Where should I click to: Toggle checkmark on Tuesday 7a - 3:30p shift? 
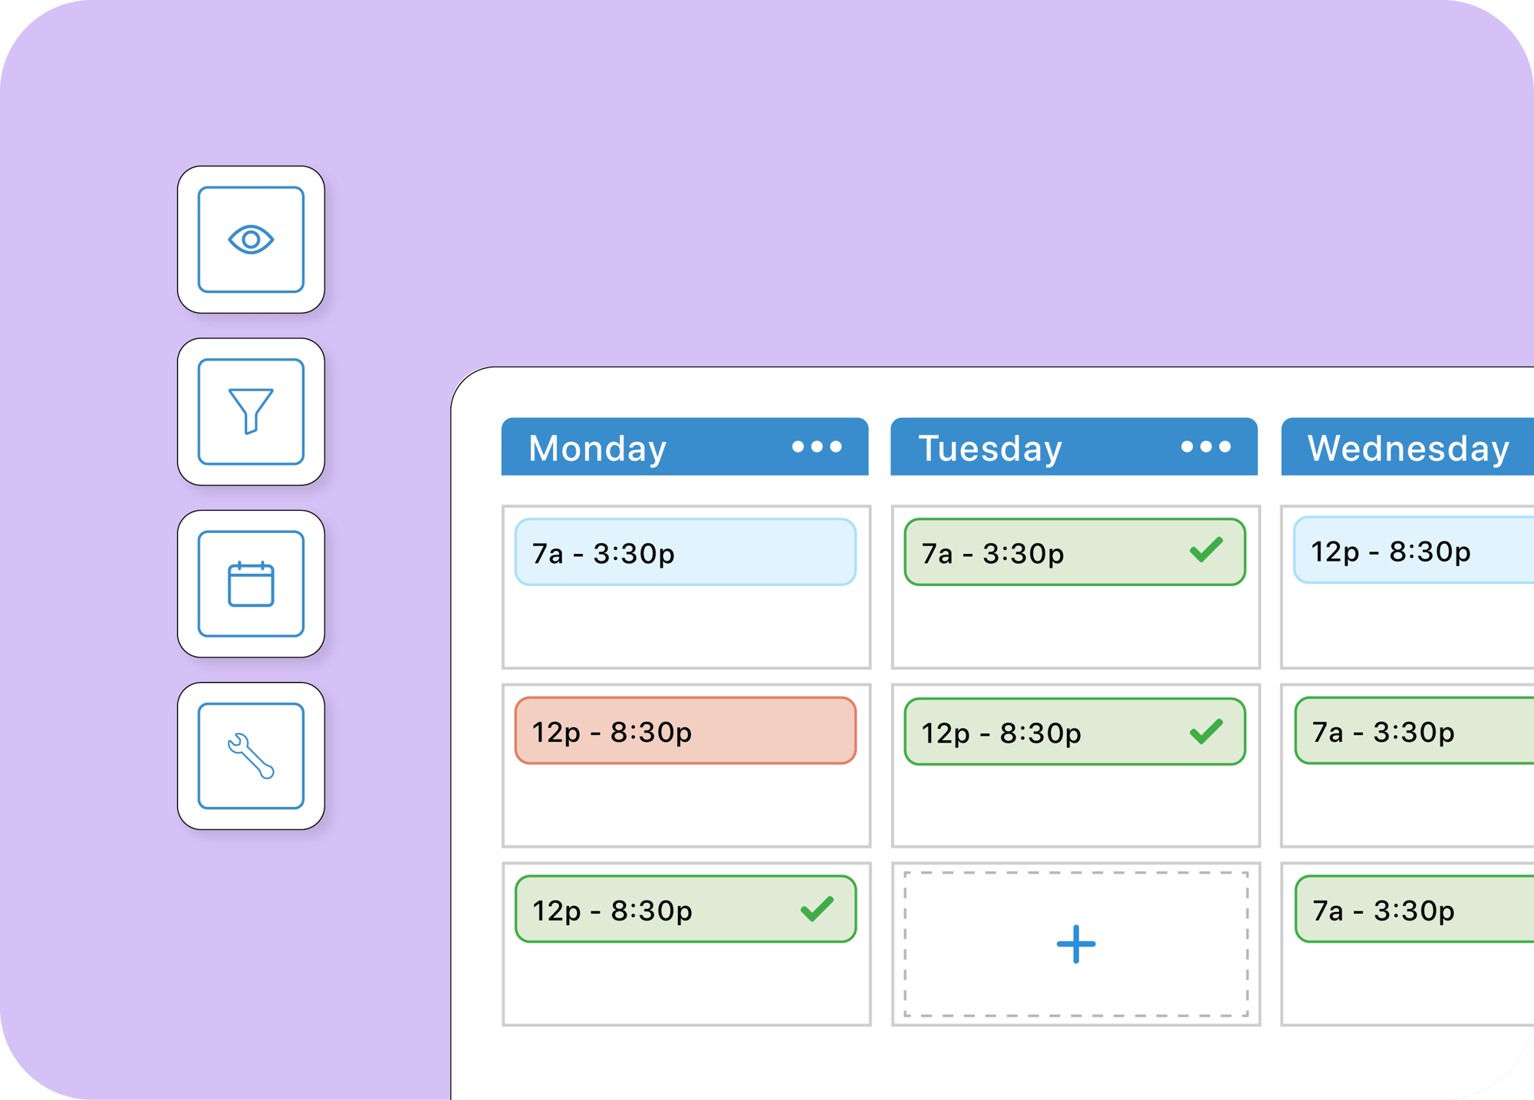[x=1206, y=550]
